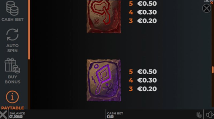Screen dimensions: 214x119
Task: Click the CASH BET sidebar label
Action: [x=12, y=20]
